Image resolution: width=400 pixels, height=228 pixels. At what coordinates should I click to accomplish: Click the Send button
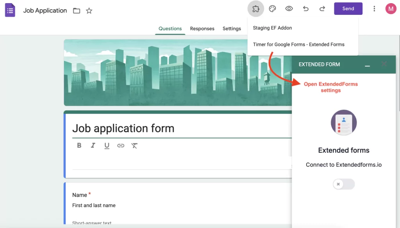pyautogui.click(x=348, y=9)
